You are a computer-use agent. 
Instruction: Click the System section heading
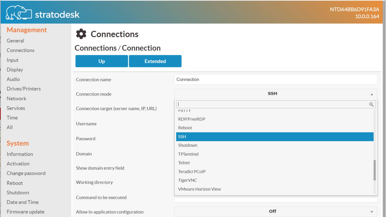click(x=18, y=143)
